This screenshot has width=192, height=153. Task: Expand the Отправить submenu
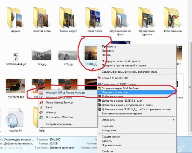pos(108,120)
